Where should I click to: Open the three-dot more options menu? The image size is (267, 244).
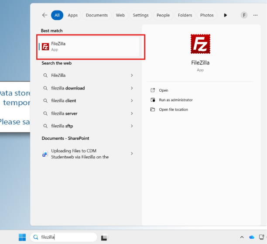point(254,15)
